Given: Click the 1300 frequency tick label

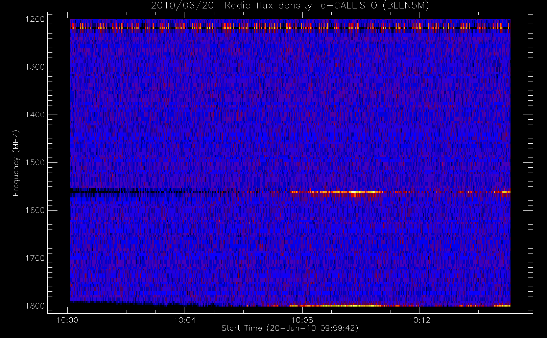Looking at the screenshot, I should point(35,67).
